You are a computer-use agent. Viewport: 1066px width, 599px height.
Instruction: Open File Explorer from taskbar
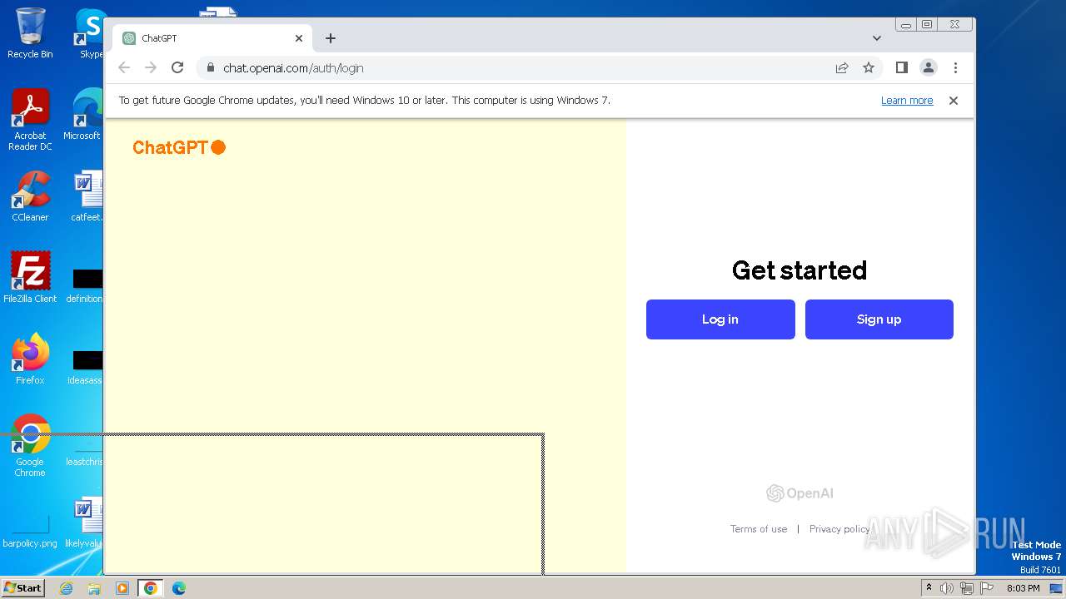coord(94,588)
